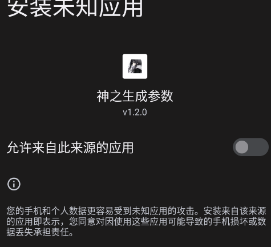Click the anime portrait inside the app icon
The image size is (271, 247).
135,66
